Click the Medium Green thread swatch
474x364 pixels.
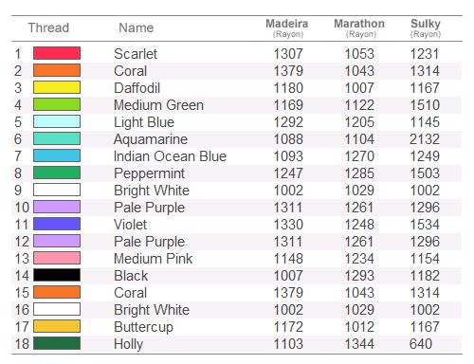(x=57, y=104)
